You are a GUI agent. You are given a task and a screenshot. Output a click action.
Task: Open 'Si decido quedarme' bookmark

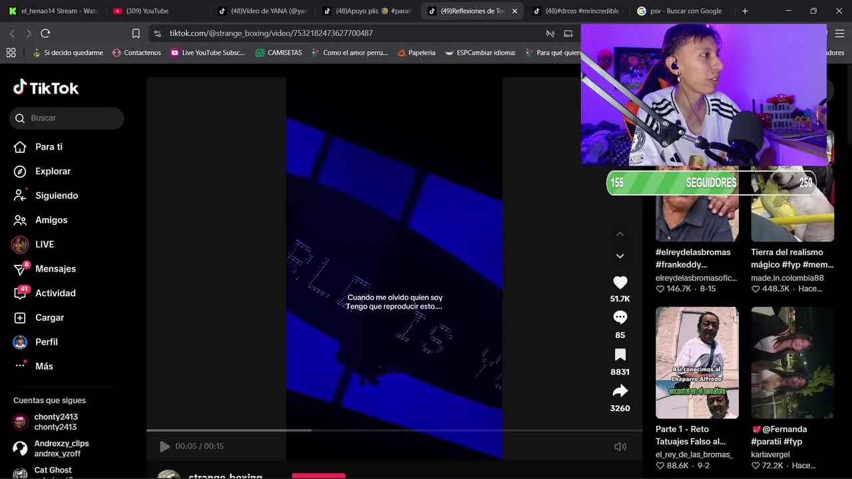click(x=67, y=53)
